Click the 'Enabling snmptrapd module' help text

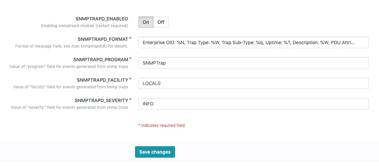pyautogui.click(x=85, y=25)
